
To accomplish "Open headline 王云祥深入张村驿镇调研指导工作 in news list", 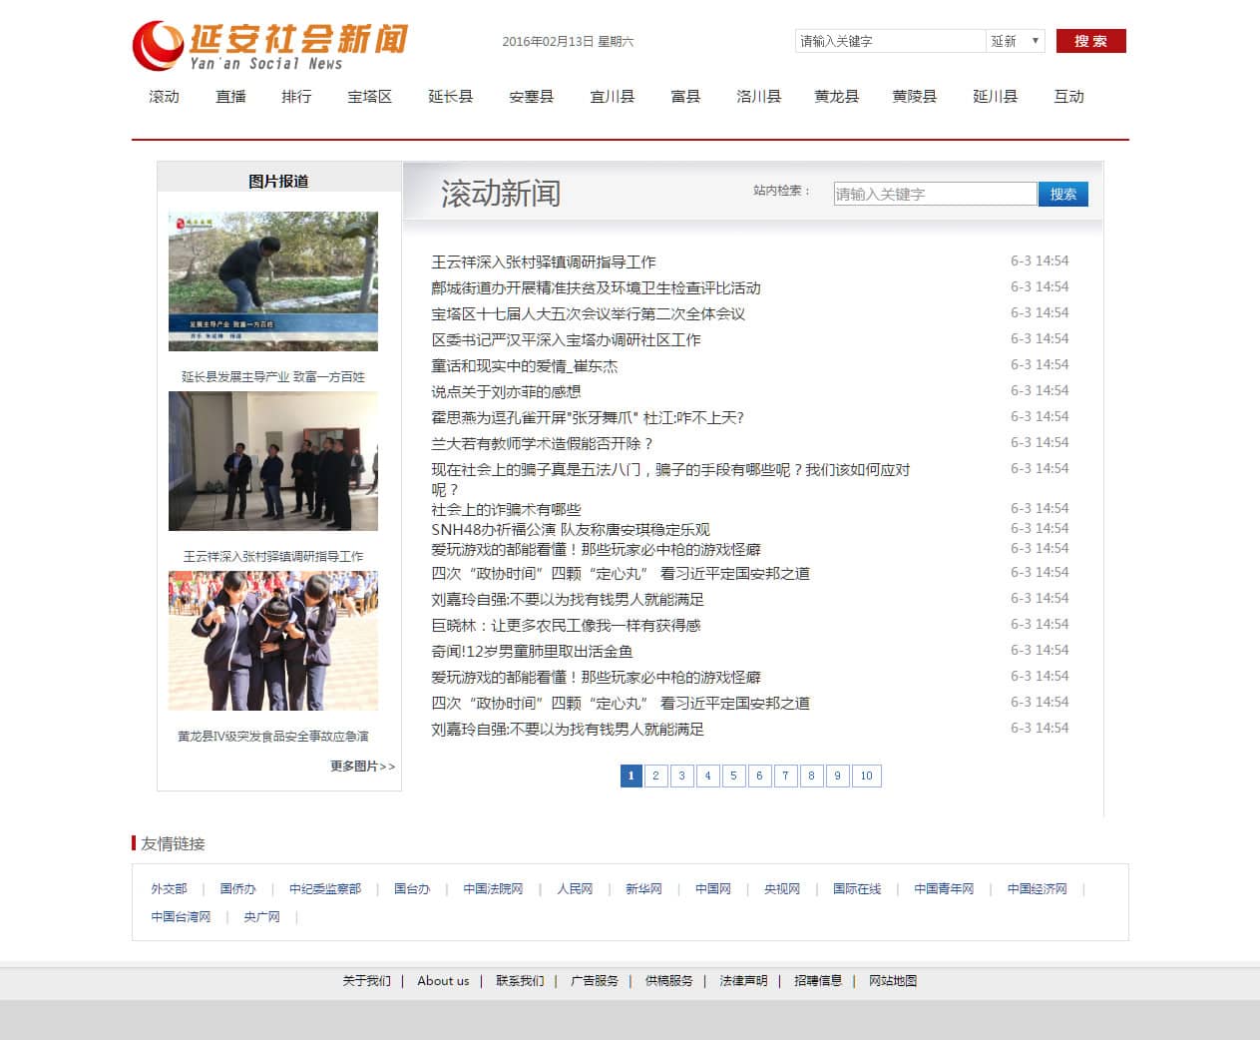I will [x=543, y=261].
